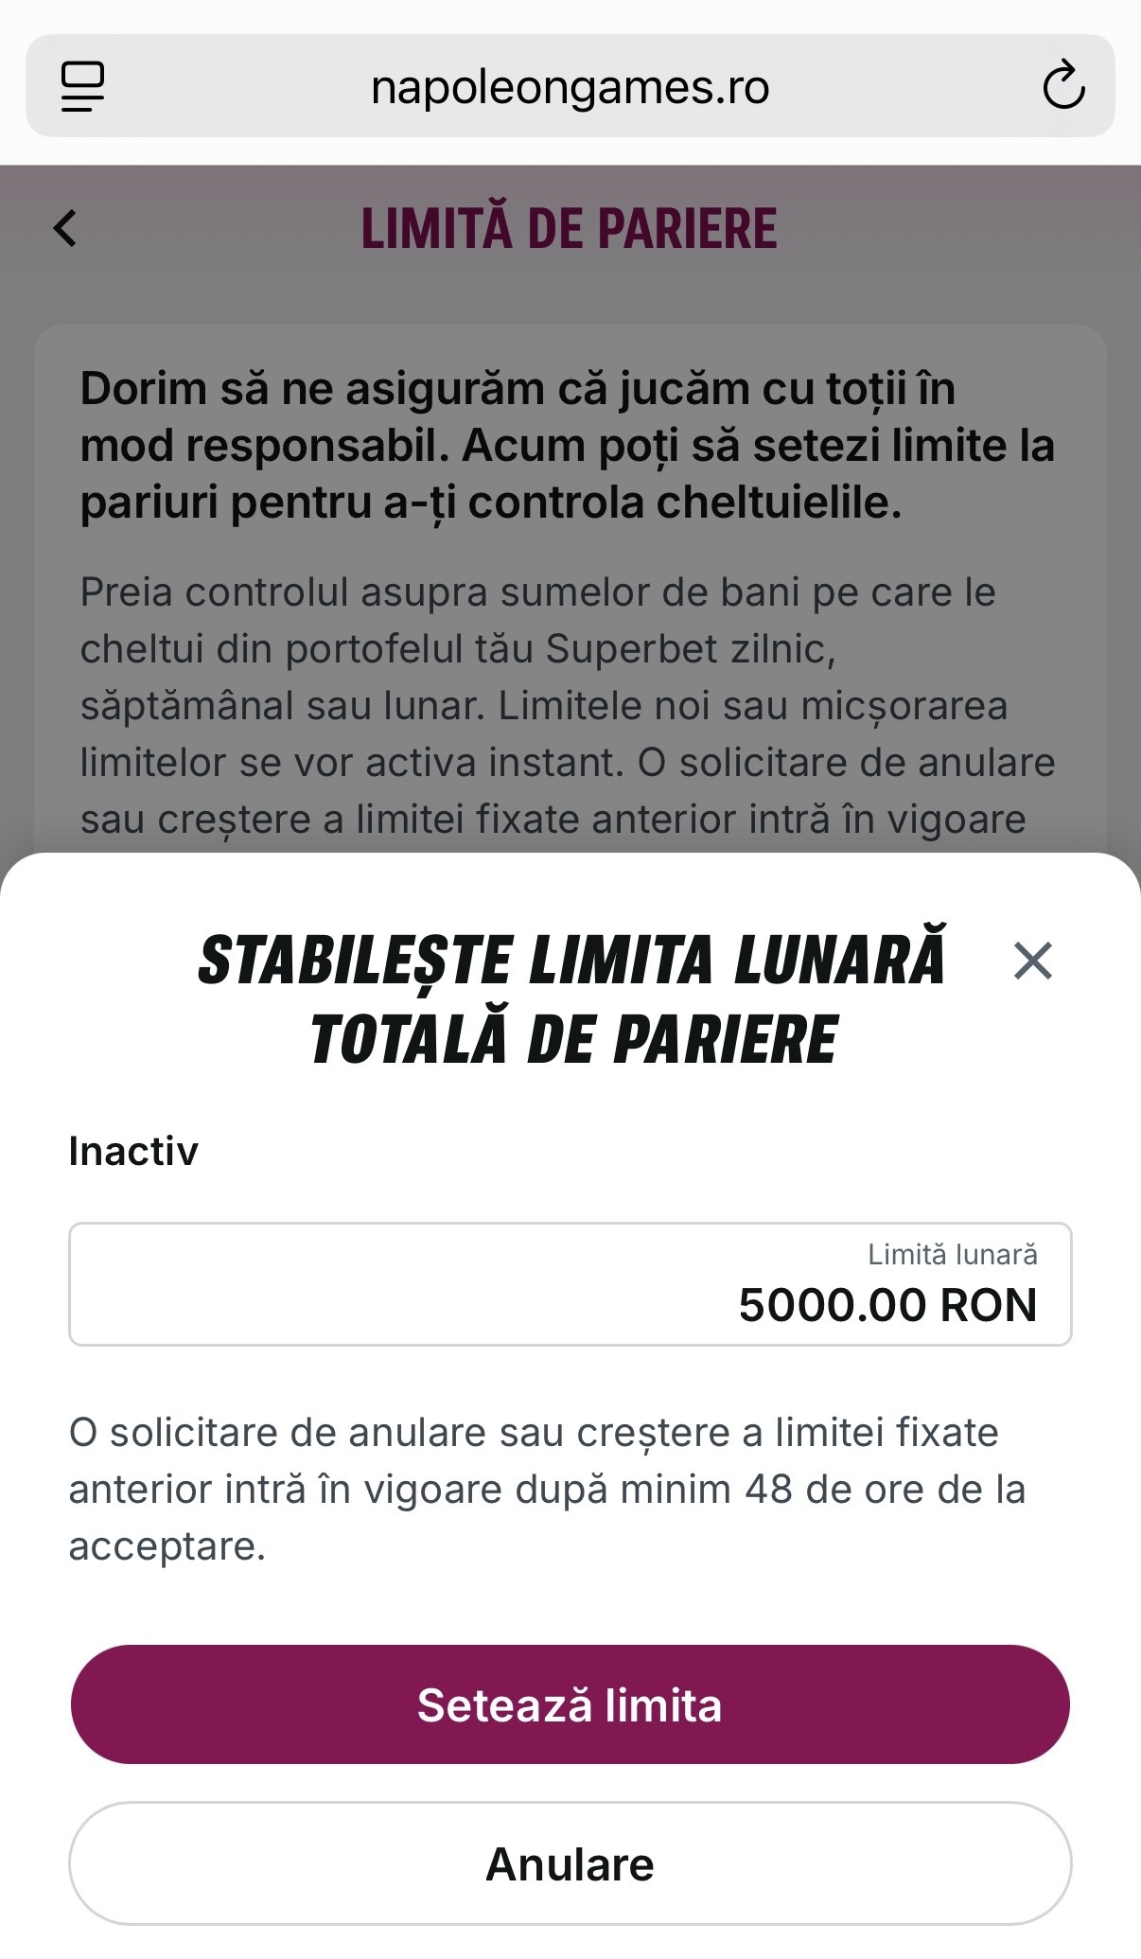Focus the monthly limit amount field

[x=570, y=1284]
